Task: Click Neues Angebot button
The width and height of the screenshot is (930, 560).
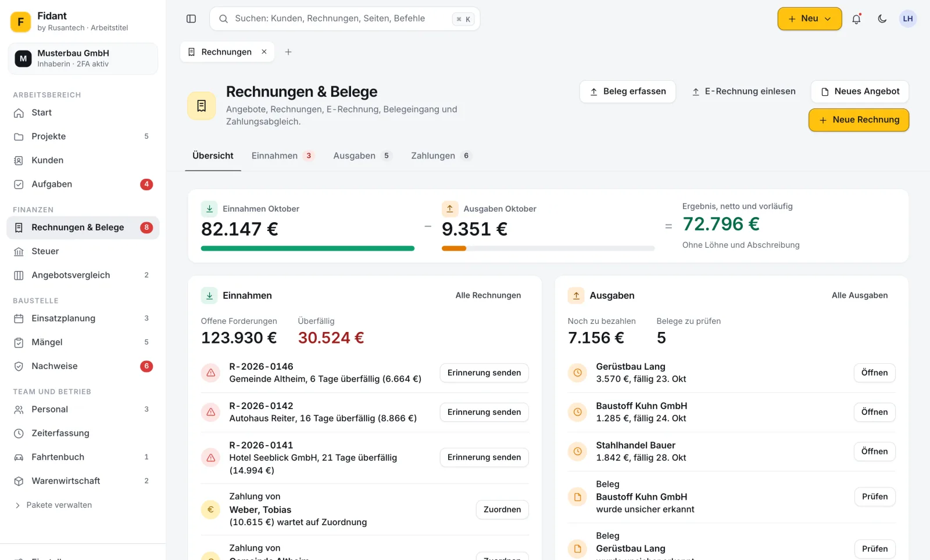Action: [x=860, y=92]
